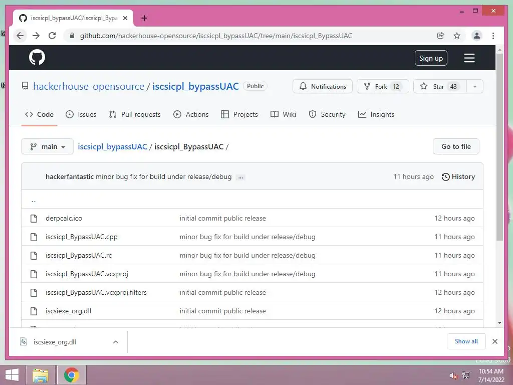Open the Issues tab
This screenshot has height=385, width=513.
tap(81, 114)
